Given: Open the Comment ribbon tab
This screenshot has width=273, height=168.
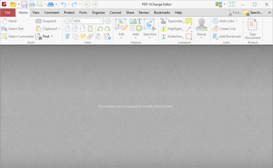Looking at the screenshot, I should (x=52, y=13).
